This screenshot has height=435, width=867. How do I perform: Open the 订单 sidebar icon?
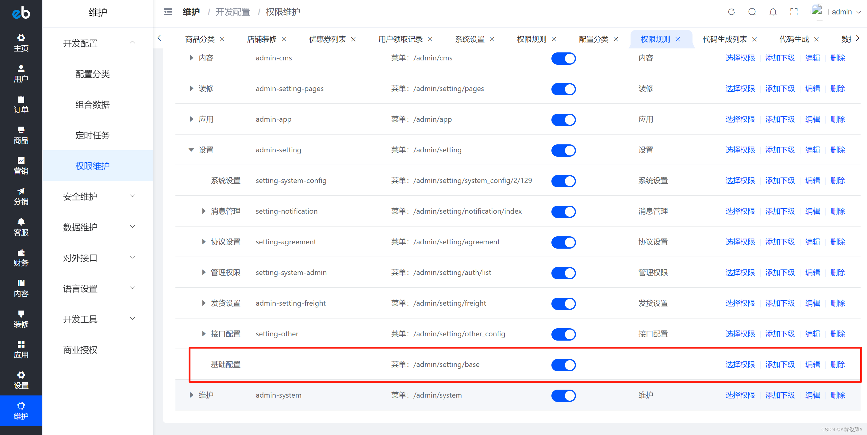tap(21, 104)
